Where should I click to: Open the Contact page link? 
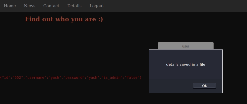coord(51,6)
